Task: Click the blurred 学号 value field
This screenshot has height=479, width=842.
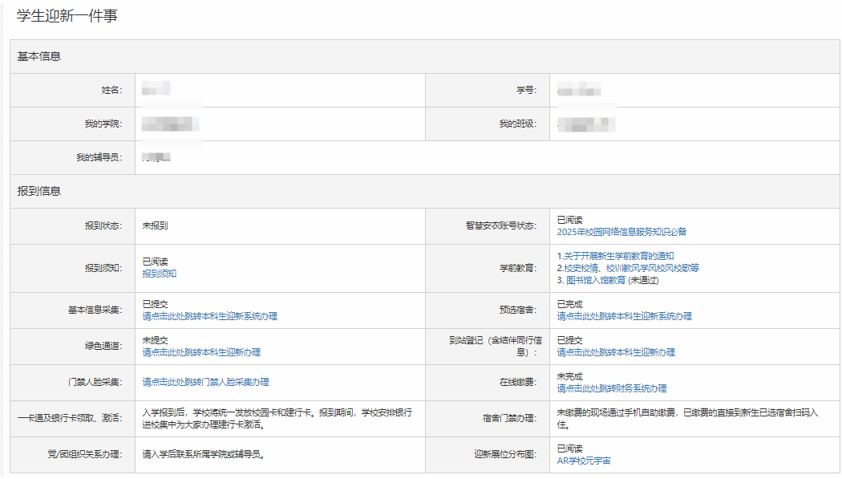Action: pyautogui.click(x=579, y=89)
